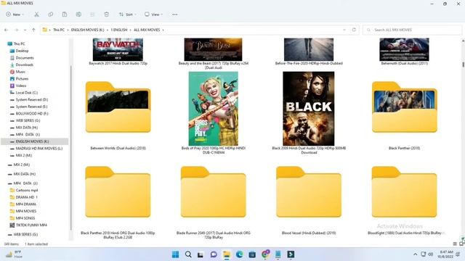Open the volume speaker tray icon
465x261 pixels.
(x=430, y=254)
